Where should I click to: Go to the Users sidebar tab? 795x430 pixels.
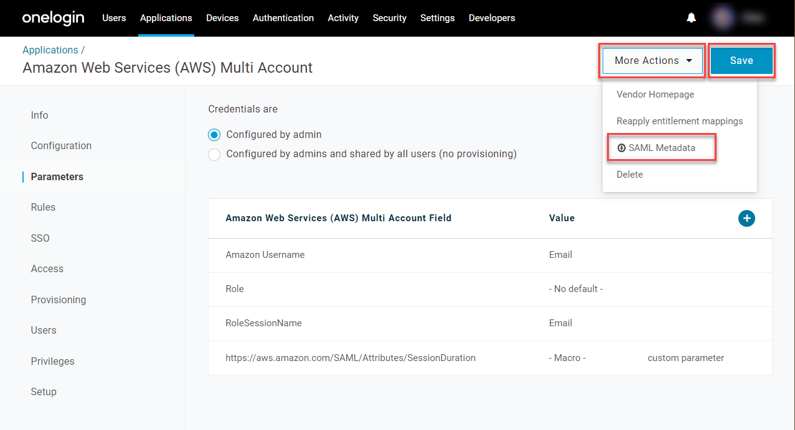[x=44, y=331]
